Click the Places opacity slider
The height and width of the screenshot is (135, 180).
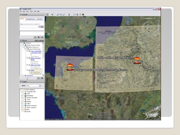pos(27,78)
